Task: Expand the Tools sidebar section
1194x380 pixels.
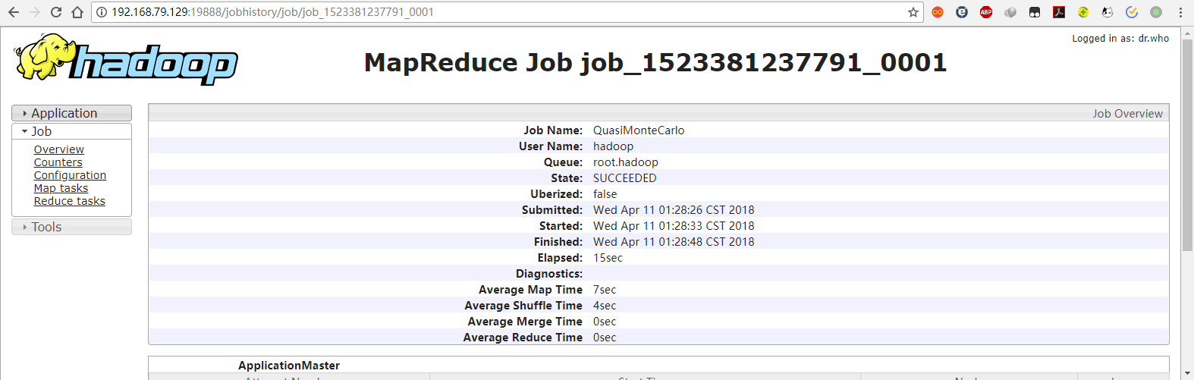Action: tap(46, 227)
